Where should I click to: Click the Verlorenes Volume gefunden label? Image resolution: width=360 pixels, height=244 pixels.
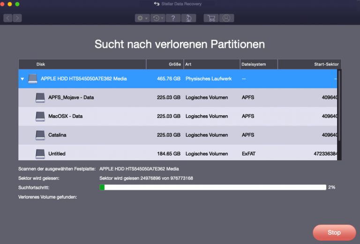pyautogui.click(x=47, y=197)
